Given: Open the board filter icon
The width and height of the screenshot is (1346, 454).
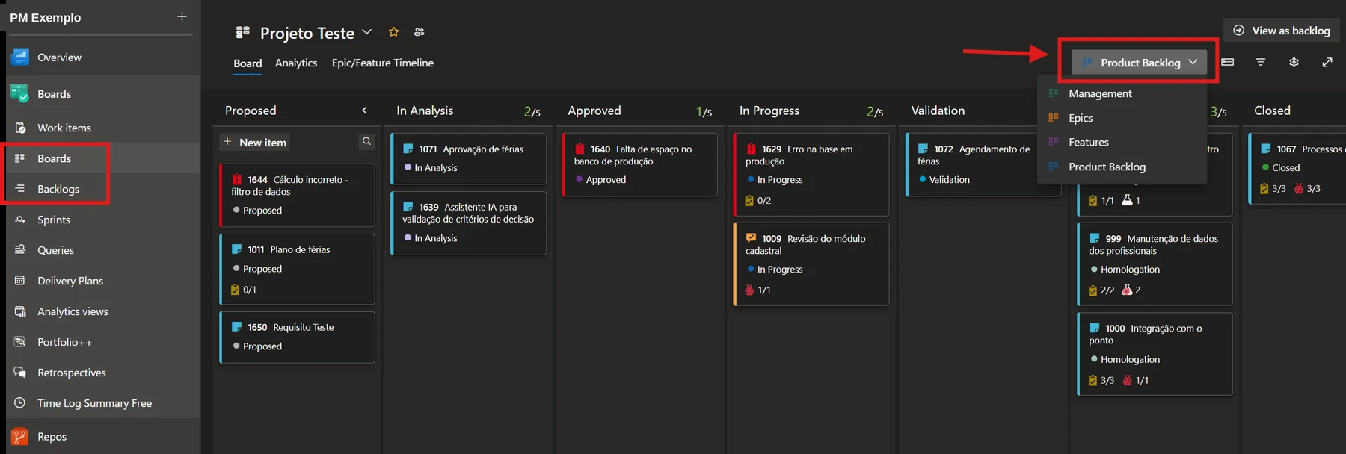Looking at the screenshot, I should coord(1261,62).
